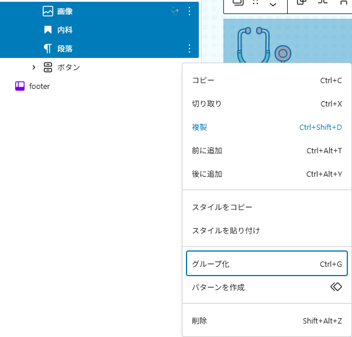Choose 後に追加 to insert after
The width and height of the screenshot is (352, 337).
pyautogui.click(x=267, y=174)
